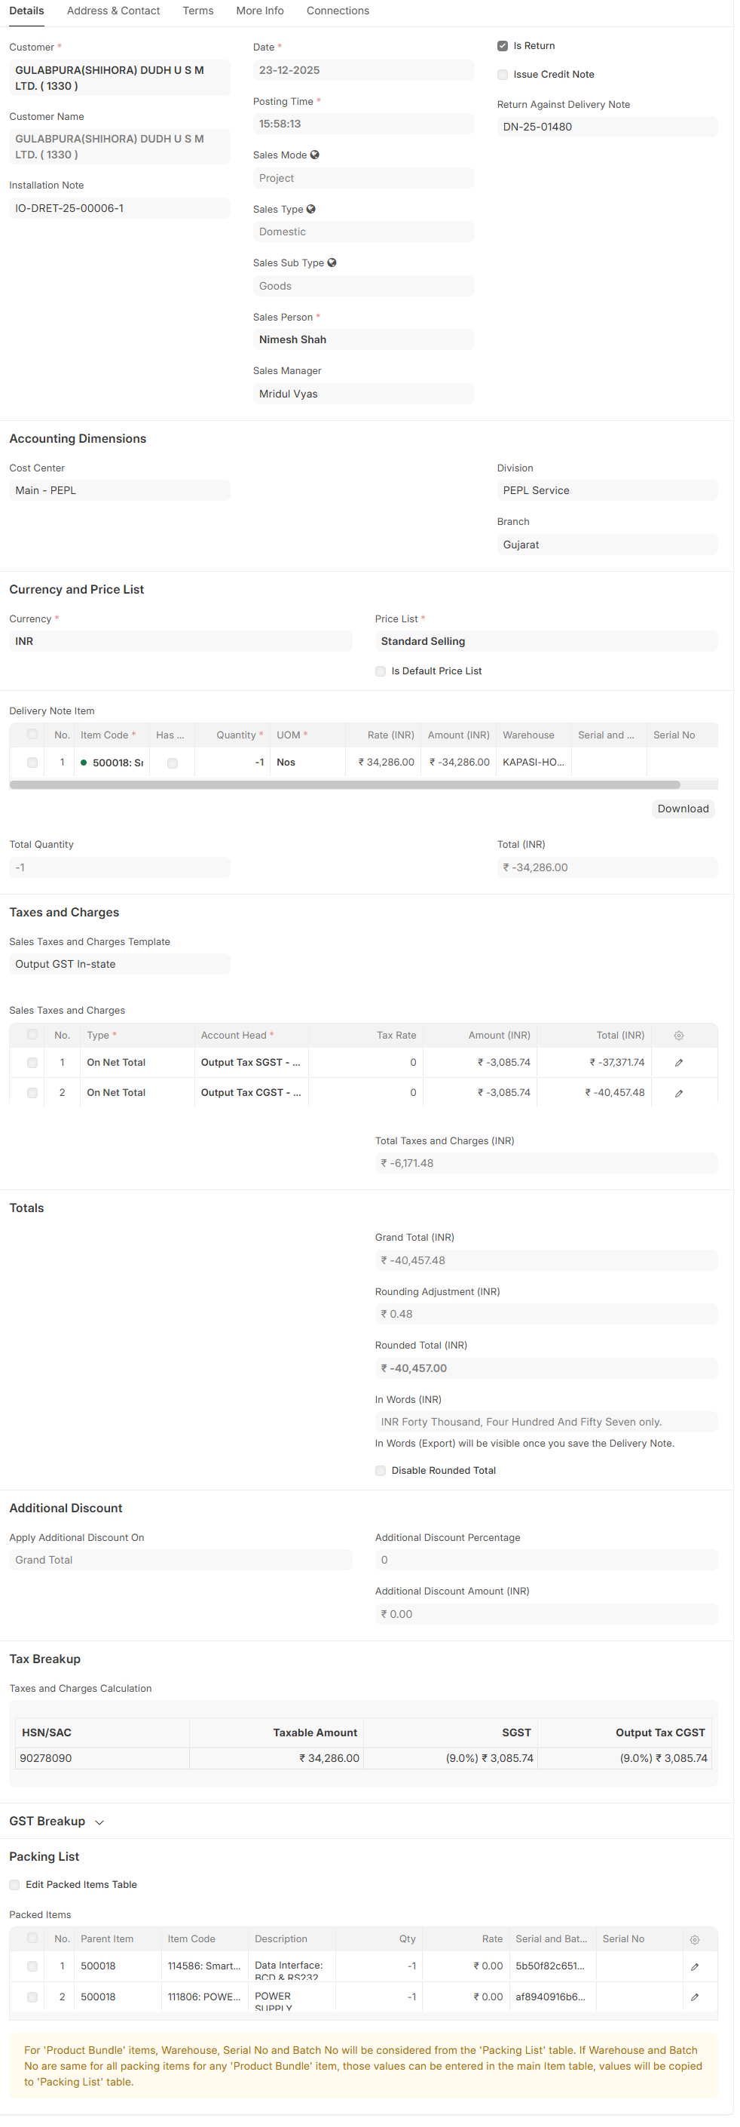The height and width of the screenshot is (2127, 740).
Task: Enable Issue Credit Note checkbox
Action: click(x=503, y=75)
